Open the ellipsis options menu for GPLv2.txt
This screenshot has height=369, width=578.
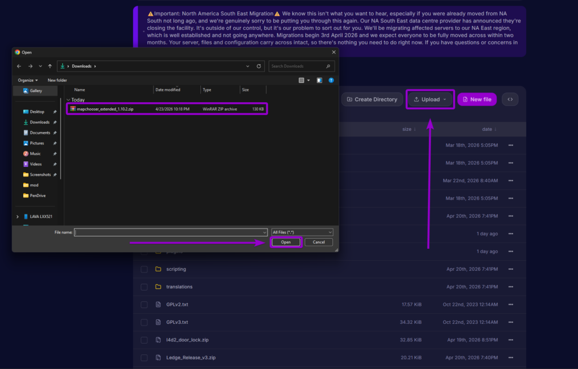coord(510,304)
